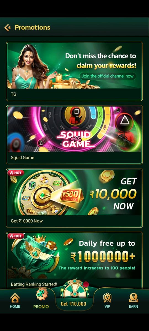Click the HOT badge on Get ₹10,000 banner
Screen dimensions: 149x331
point(15,173)
